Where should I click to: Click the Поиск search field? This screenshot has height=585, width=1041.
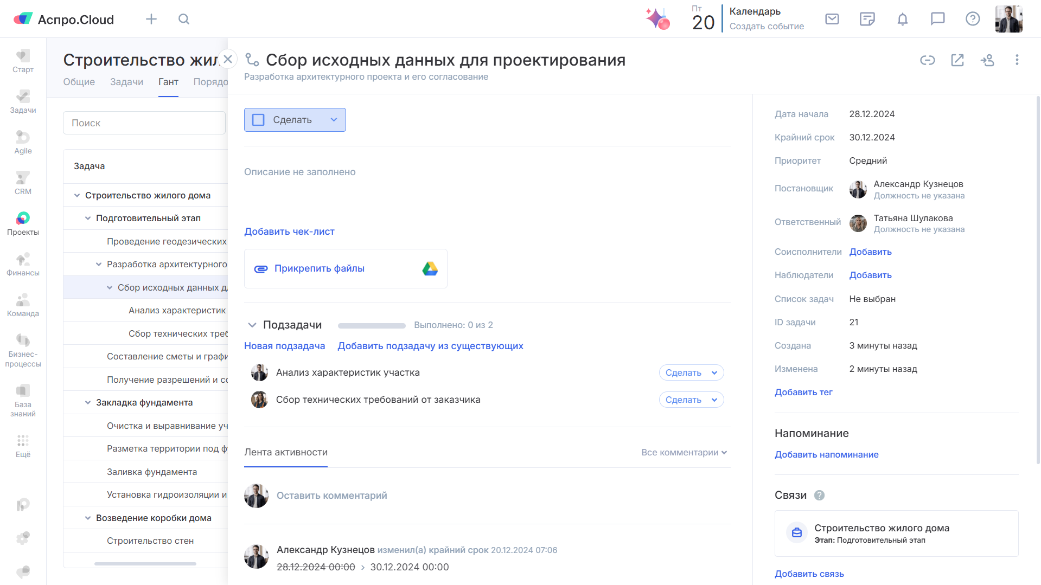(144, 123)
